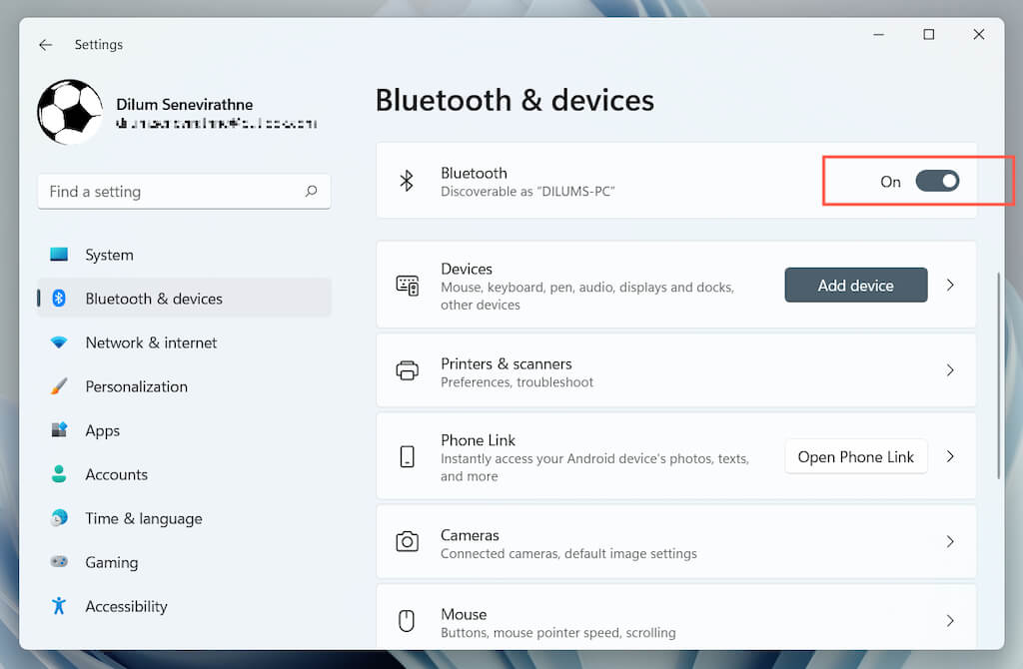Screen dimensions: 1023x669
Task: Expand the Phone Link settings row
Action: click(x=950, y=456)
